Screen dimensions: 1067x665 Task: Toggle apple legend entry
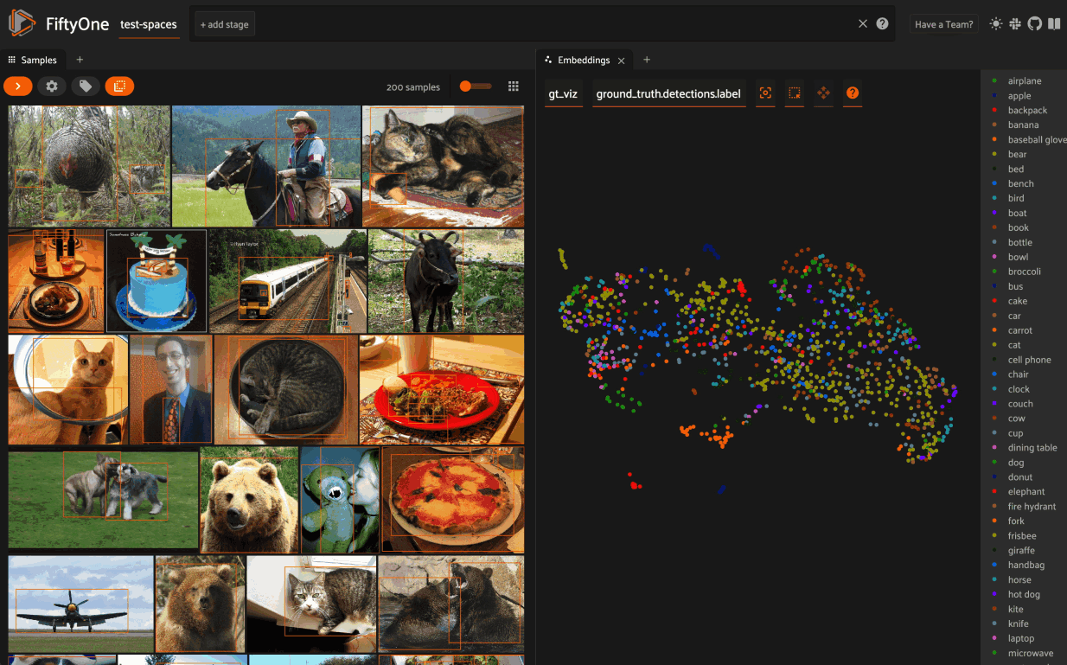click(1019, 96)
